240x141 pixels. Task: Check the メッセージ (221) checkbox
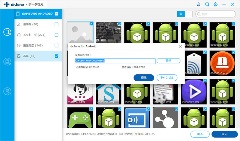56,35
